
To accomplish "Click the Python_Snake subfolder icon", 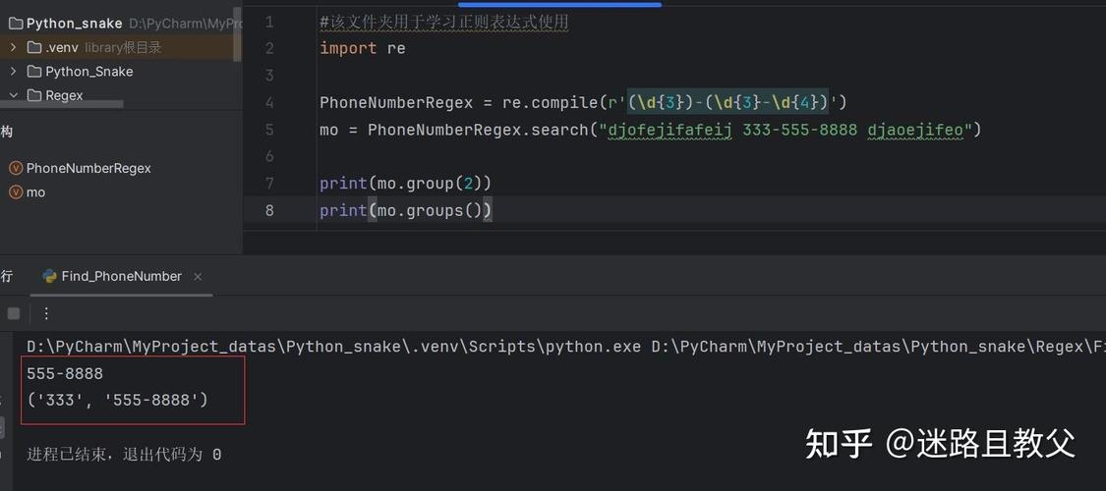I will click(33, 72).
